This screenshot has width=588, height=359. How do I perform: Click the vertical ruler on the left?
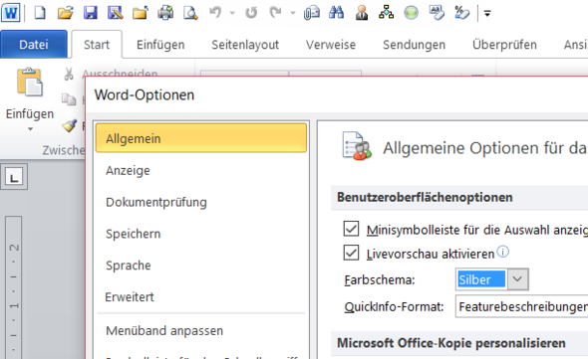[14, 287]
